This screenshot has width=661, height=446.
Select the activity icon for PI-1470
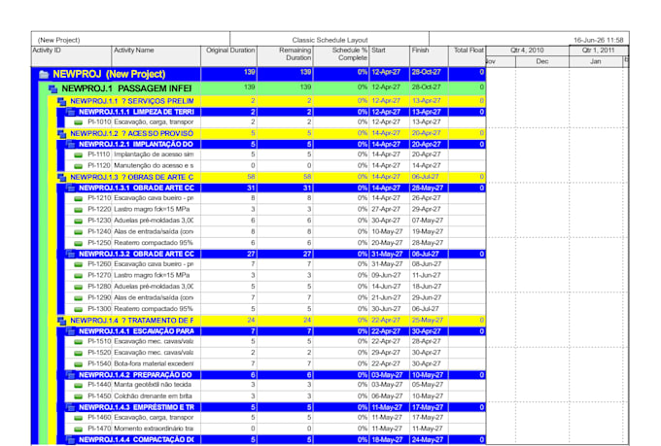79,429
